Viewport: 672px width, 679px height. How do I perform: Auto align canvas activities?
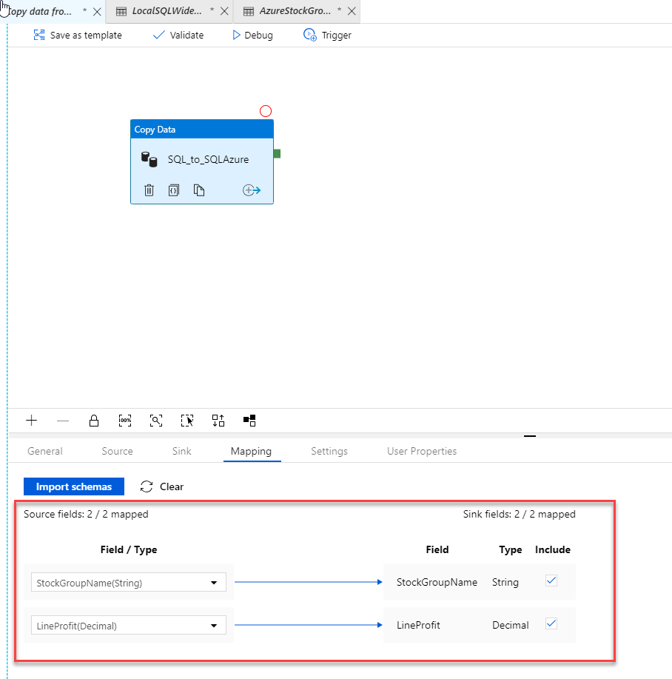(218, 421)
